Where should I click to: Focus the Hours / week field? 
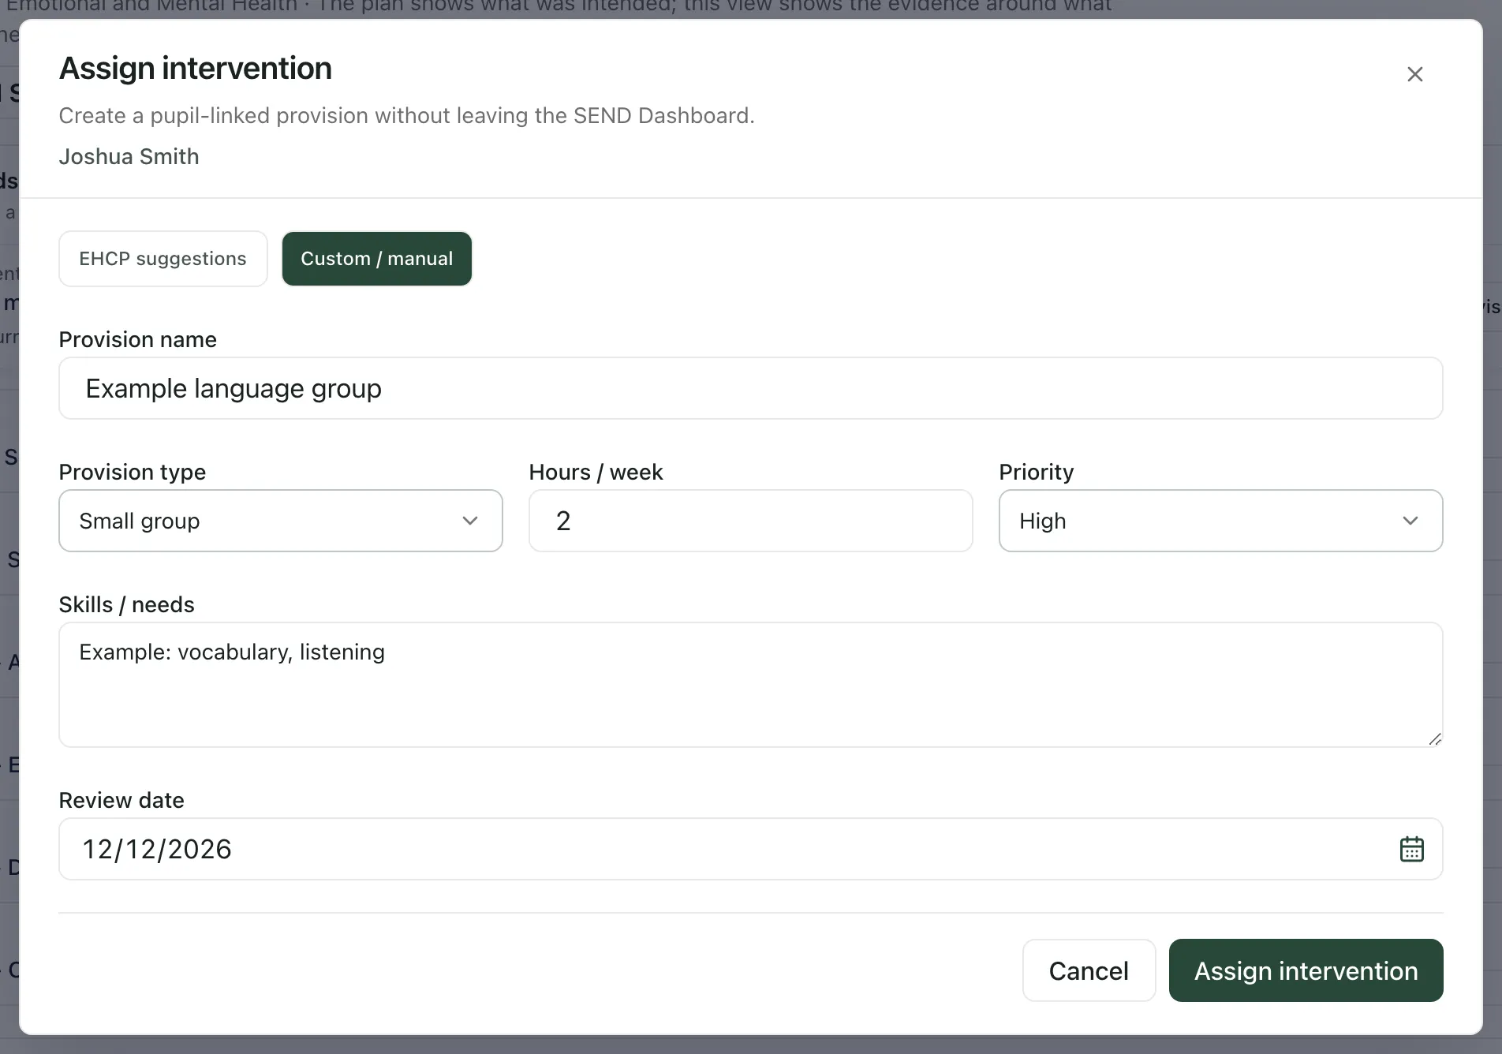(751, 521)
